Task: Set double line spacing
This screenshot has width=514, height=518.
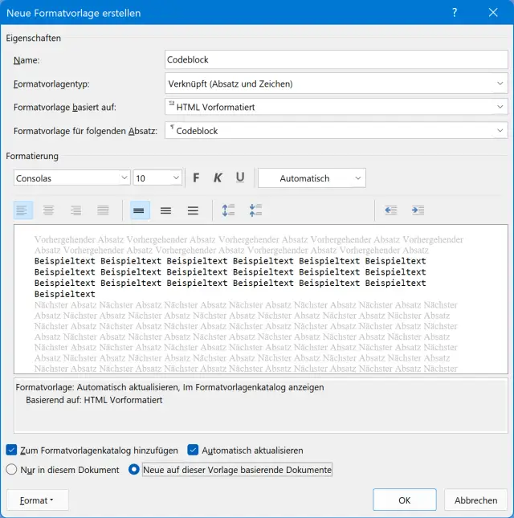Action: 193,210
